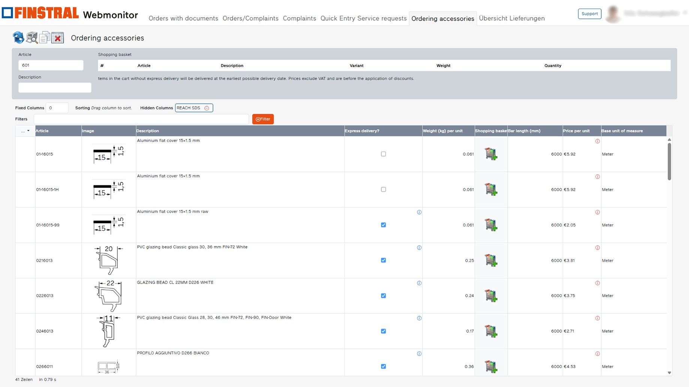Enable express delivery for article 01-16015

pos(383,154)
